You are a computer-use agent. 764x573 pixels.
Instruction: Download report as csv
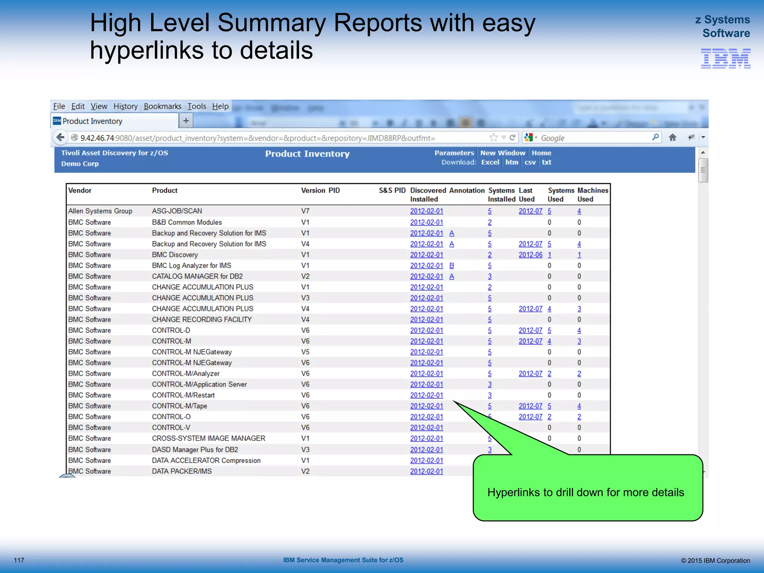(x=530, y=162)
